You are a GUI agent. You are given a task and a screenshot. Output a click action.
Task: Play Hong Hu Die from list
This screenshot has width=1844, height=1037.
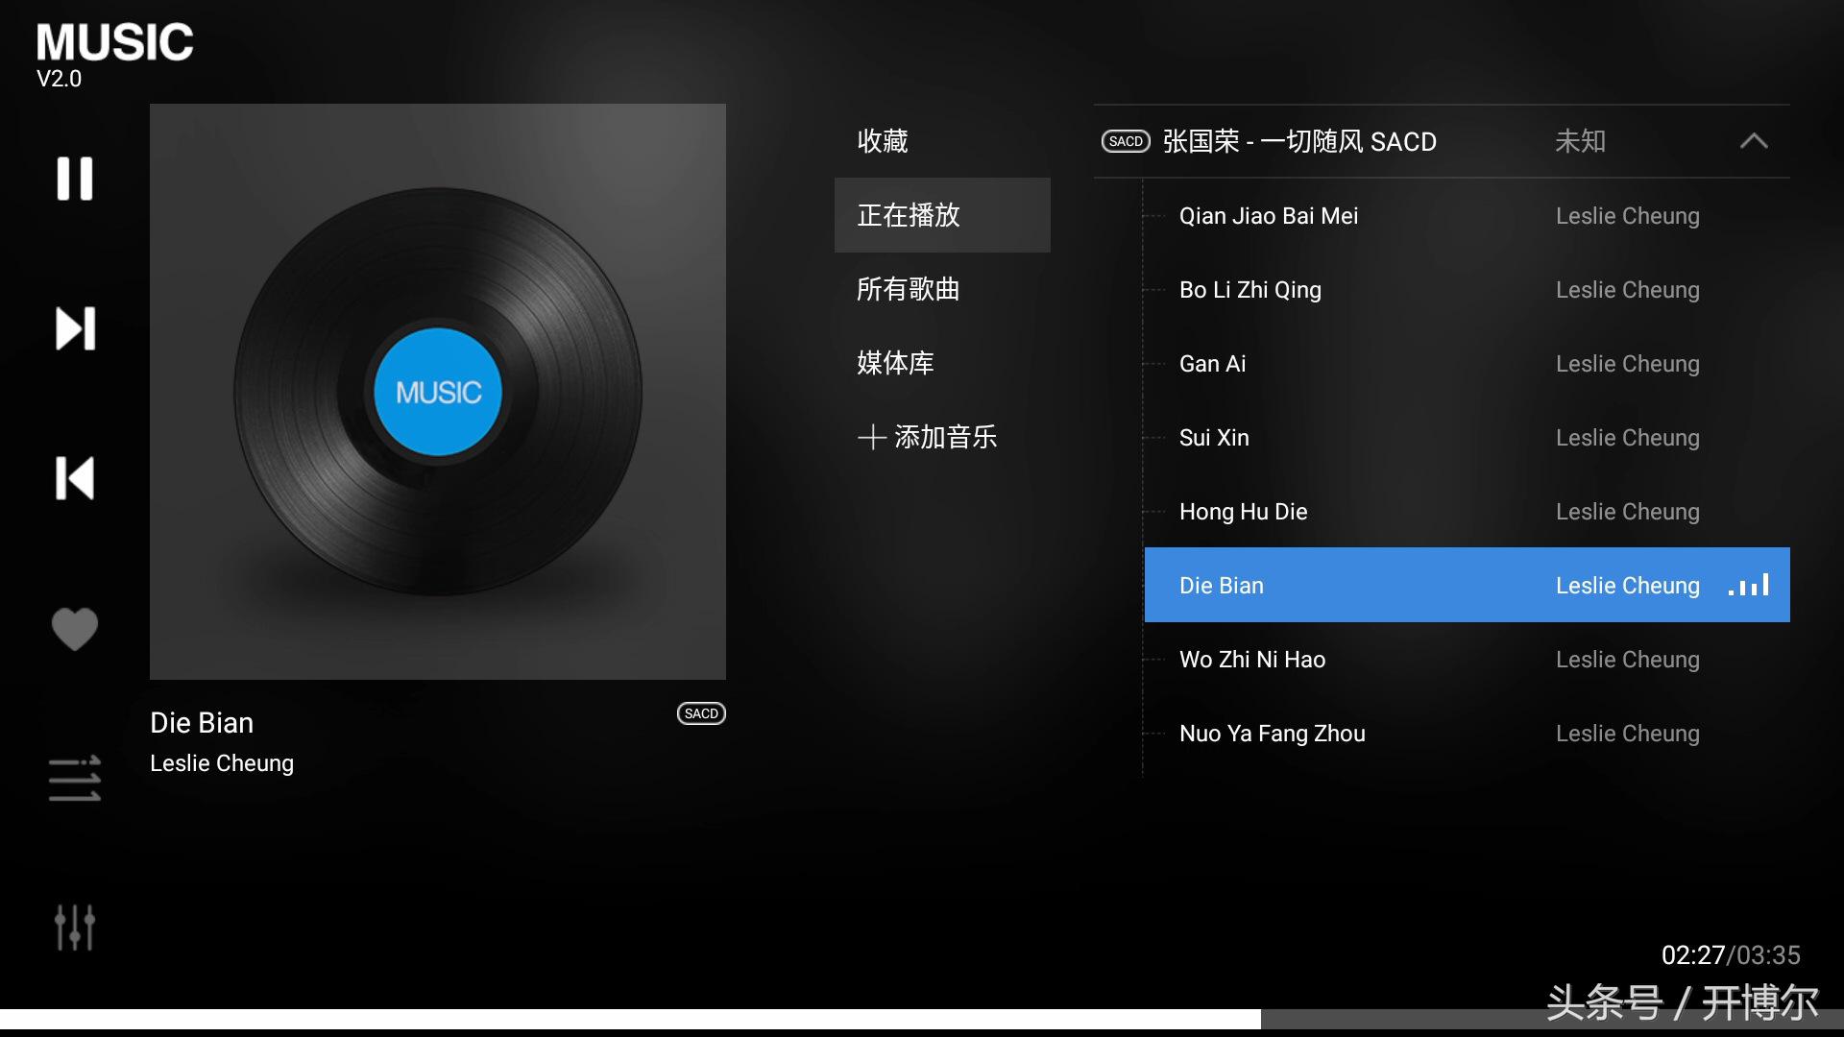tap(1467, 512)
